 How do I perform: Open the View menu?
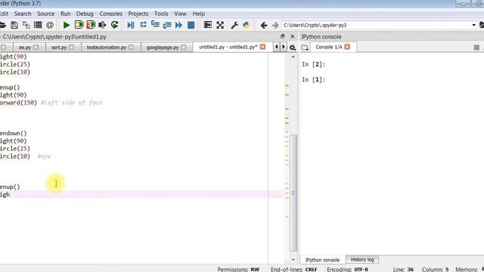coord(180,14)
